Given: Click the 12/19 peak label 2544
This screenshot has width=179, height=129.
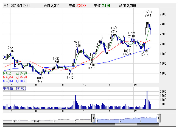Looking at the screenshot, I should [x=148, y=16].
